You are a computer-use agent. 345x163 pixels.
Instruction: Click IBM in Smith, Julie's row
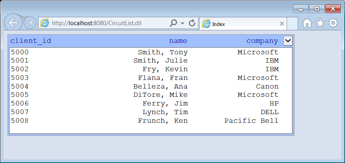point(272,61)
